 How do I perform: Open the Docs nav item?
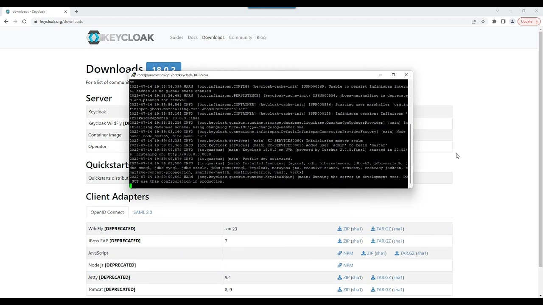click(x=193, y=37)
